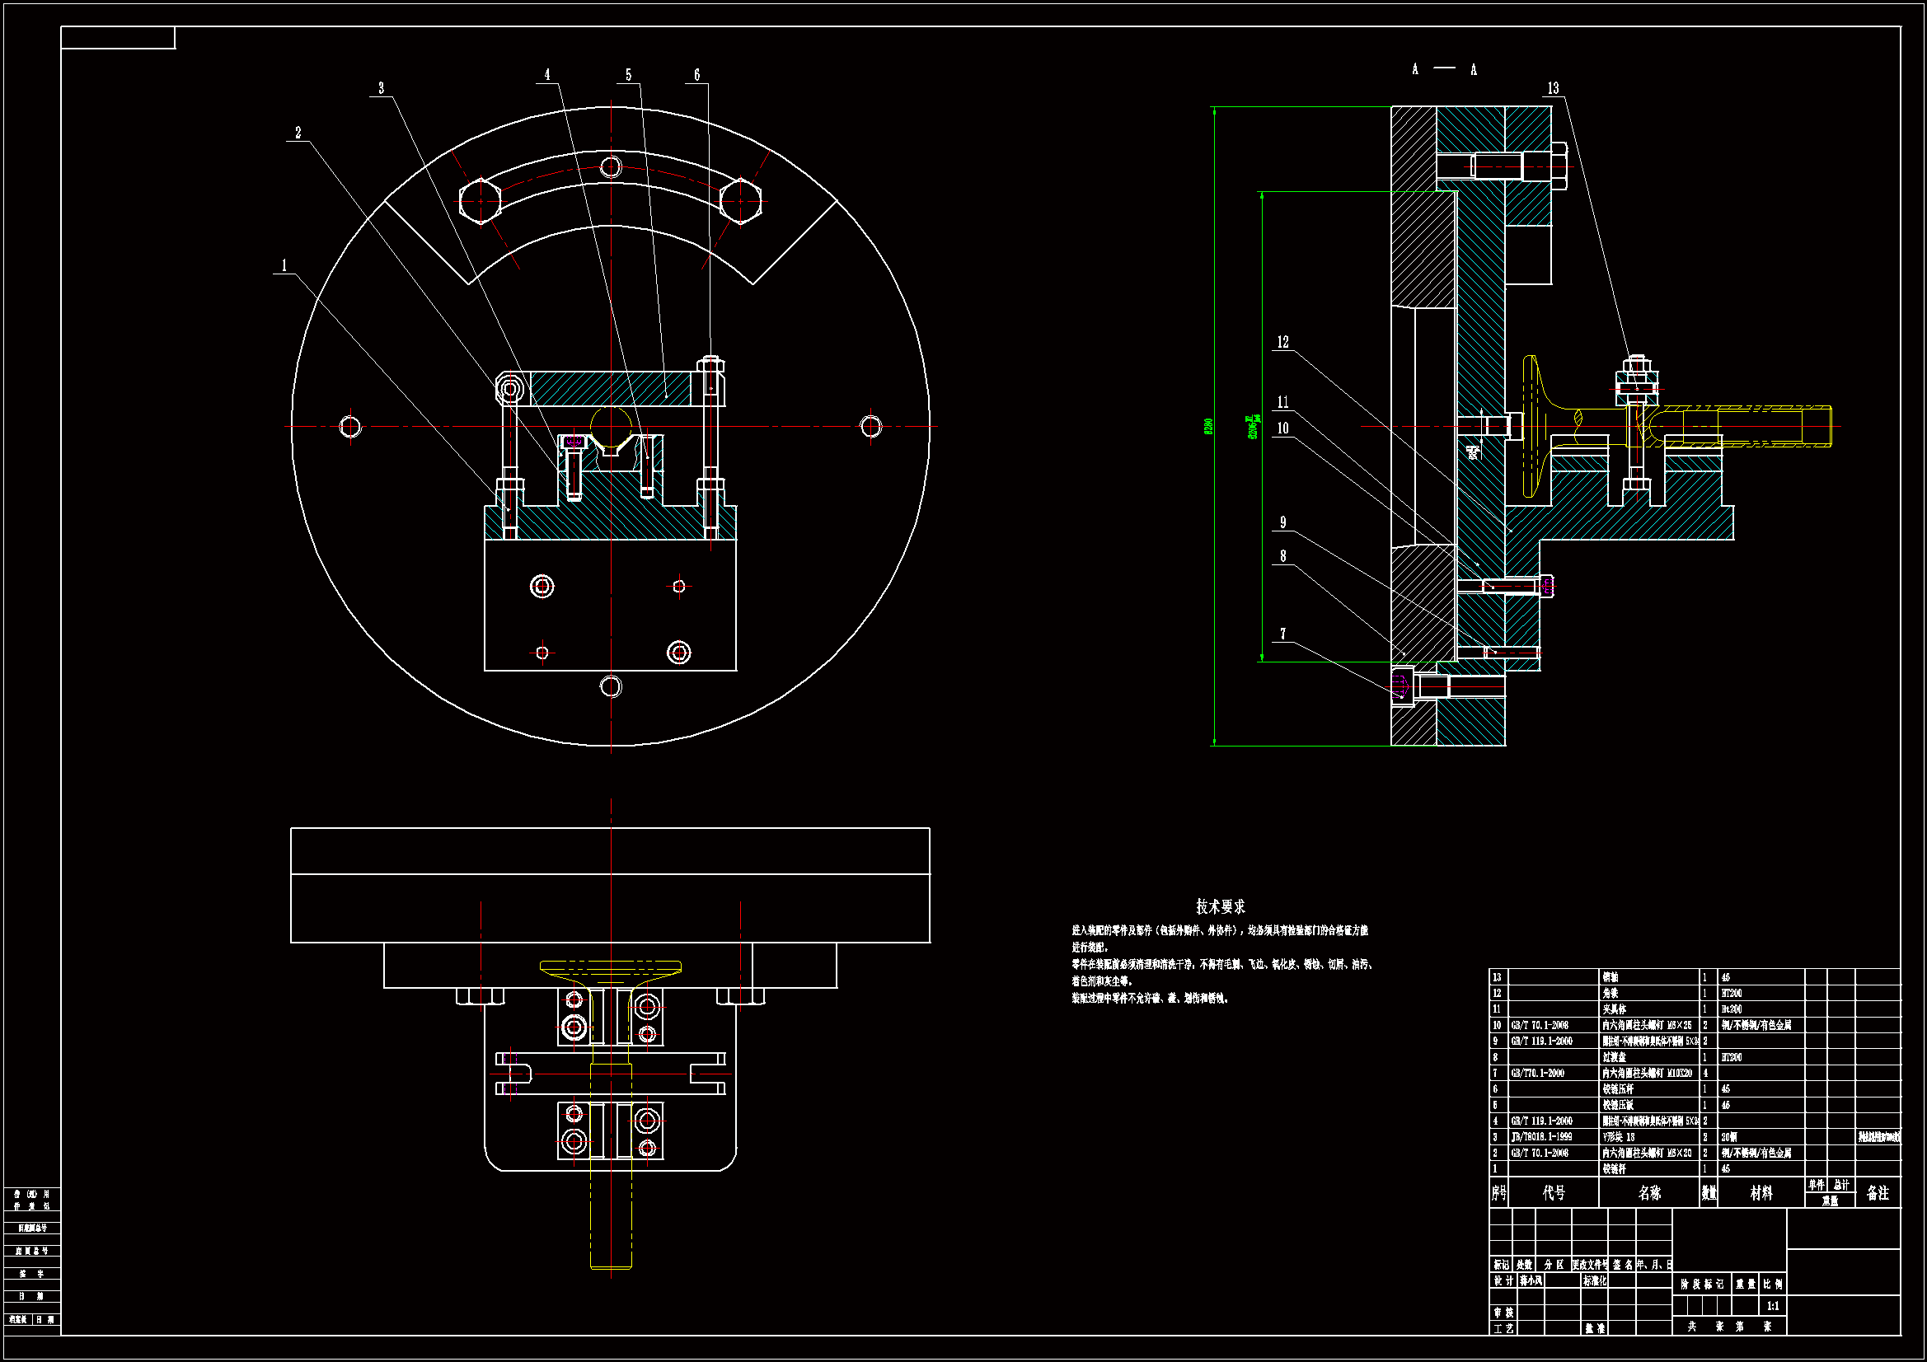Image resolution: width=1927 pixels, height=1362 pixels.
Task: Click part callout number 1
Action: 284,265
